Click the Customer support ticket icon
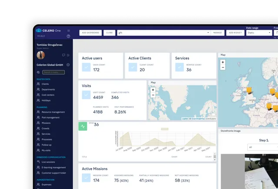The width and height of the screenshot is (278, 189). click(x=38, y=173)
